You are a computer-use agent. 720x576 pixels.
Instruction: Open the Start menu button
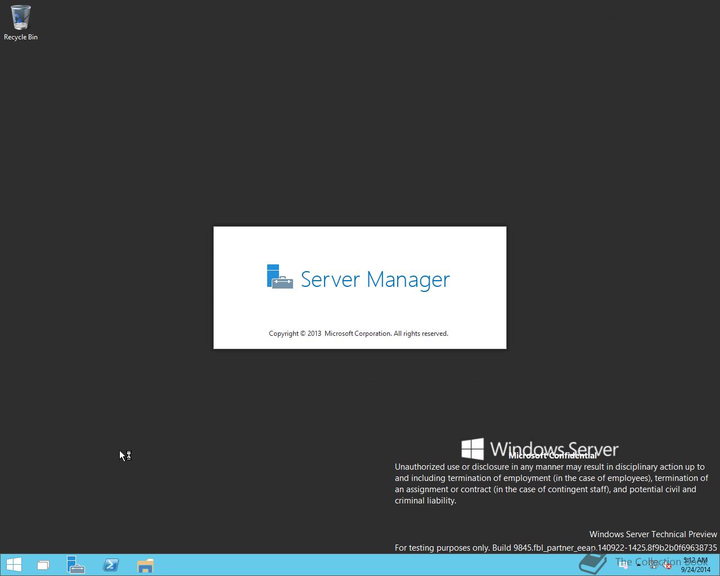click(13, 565)
